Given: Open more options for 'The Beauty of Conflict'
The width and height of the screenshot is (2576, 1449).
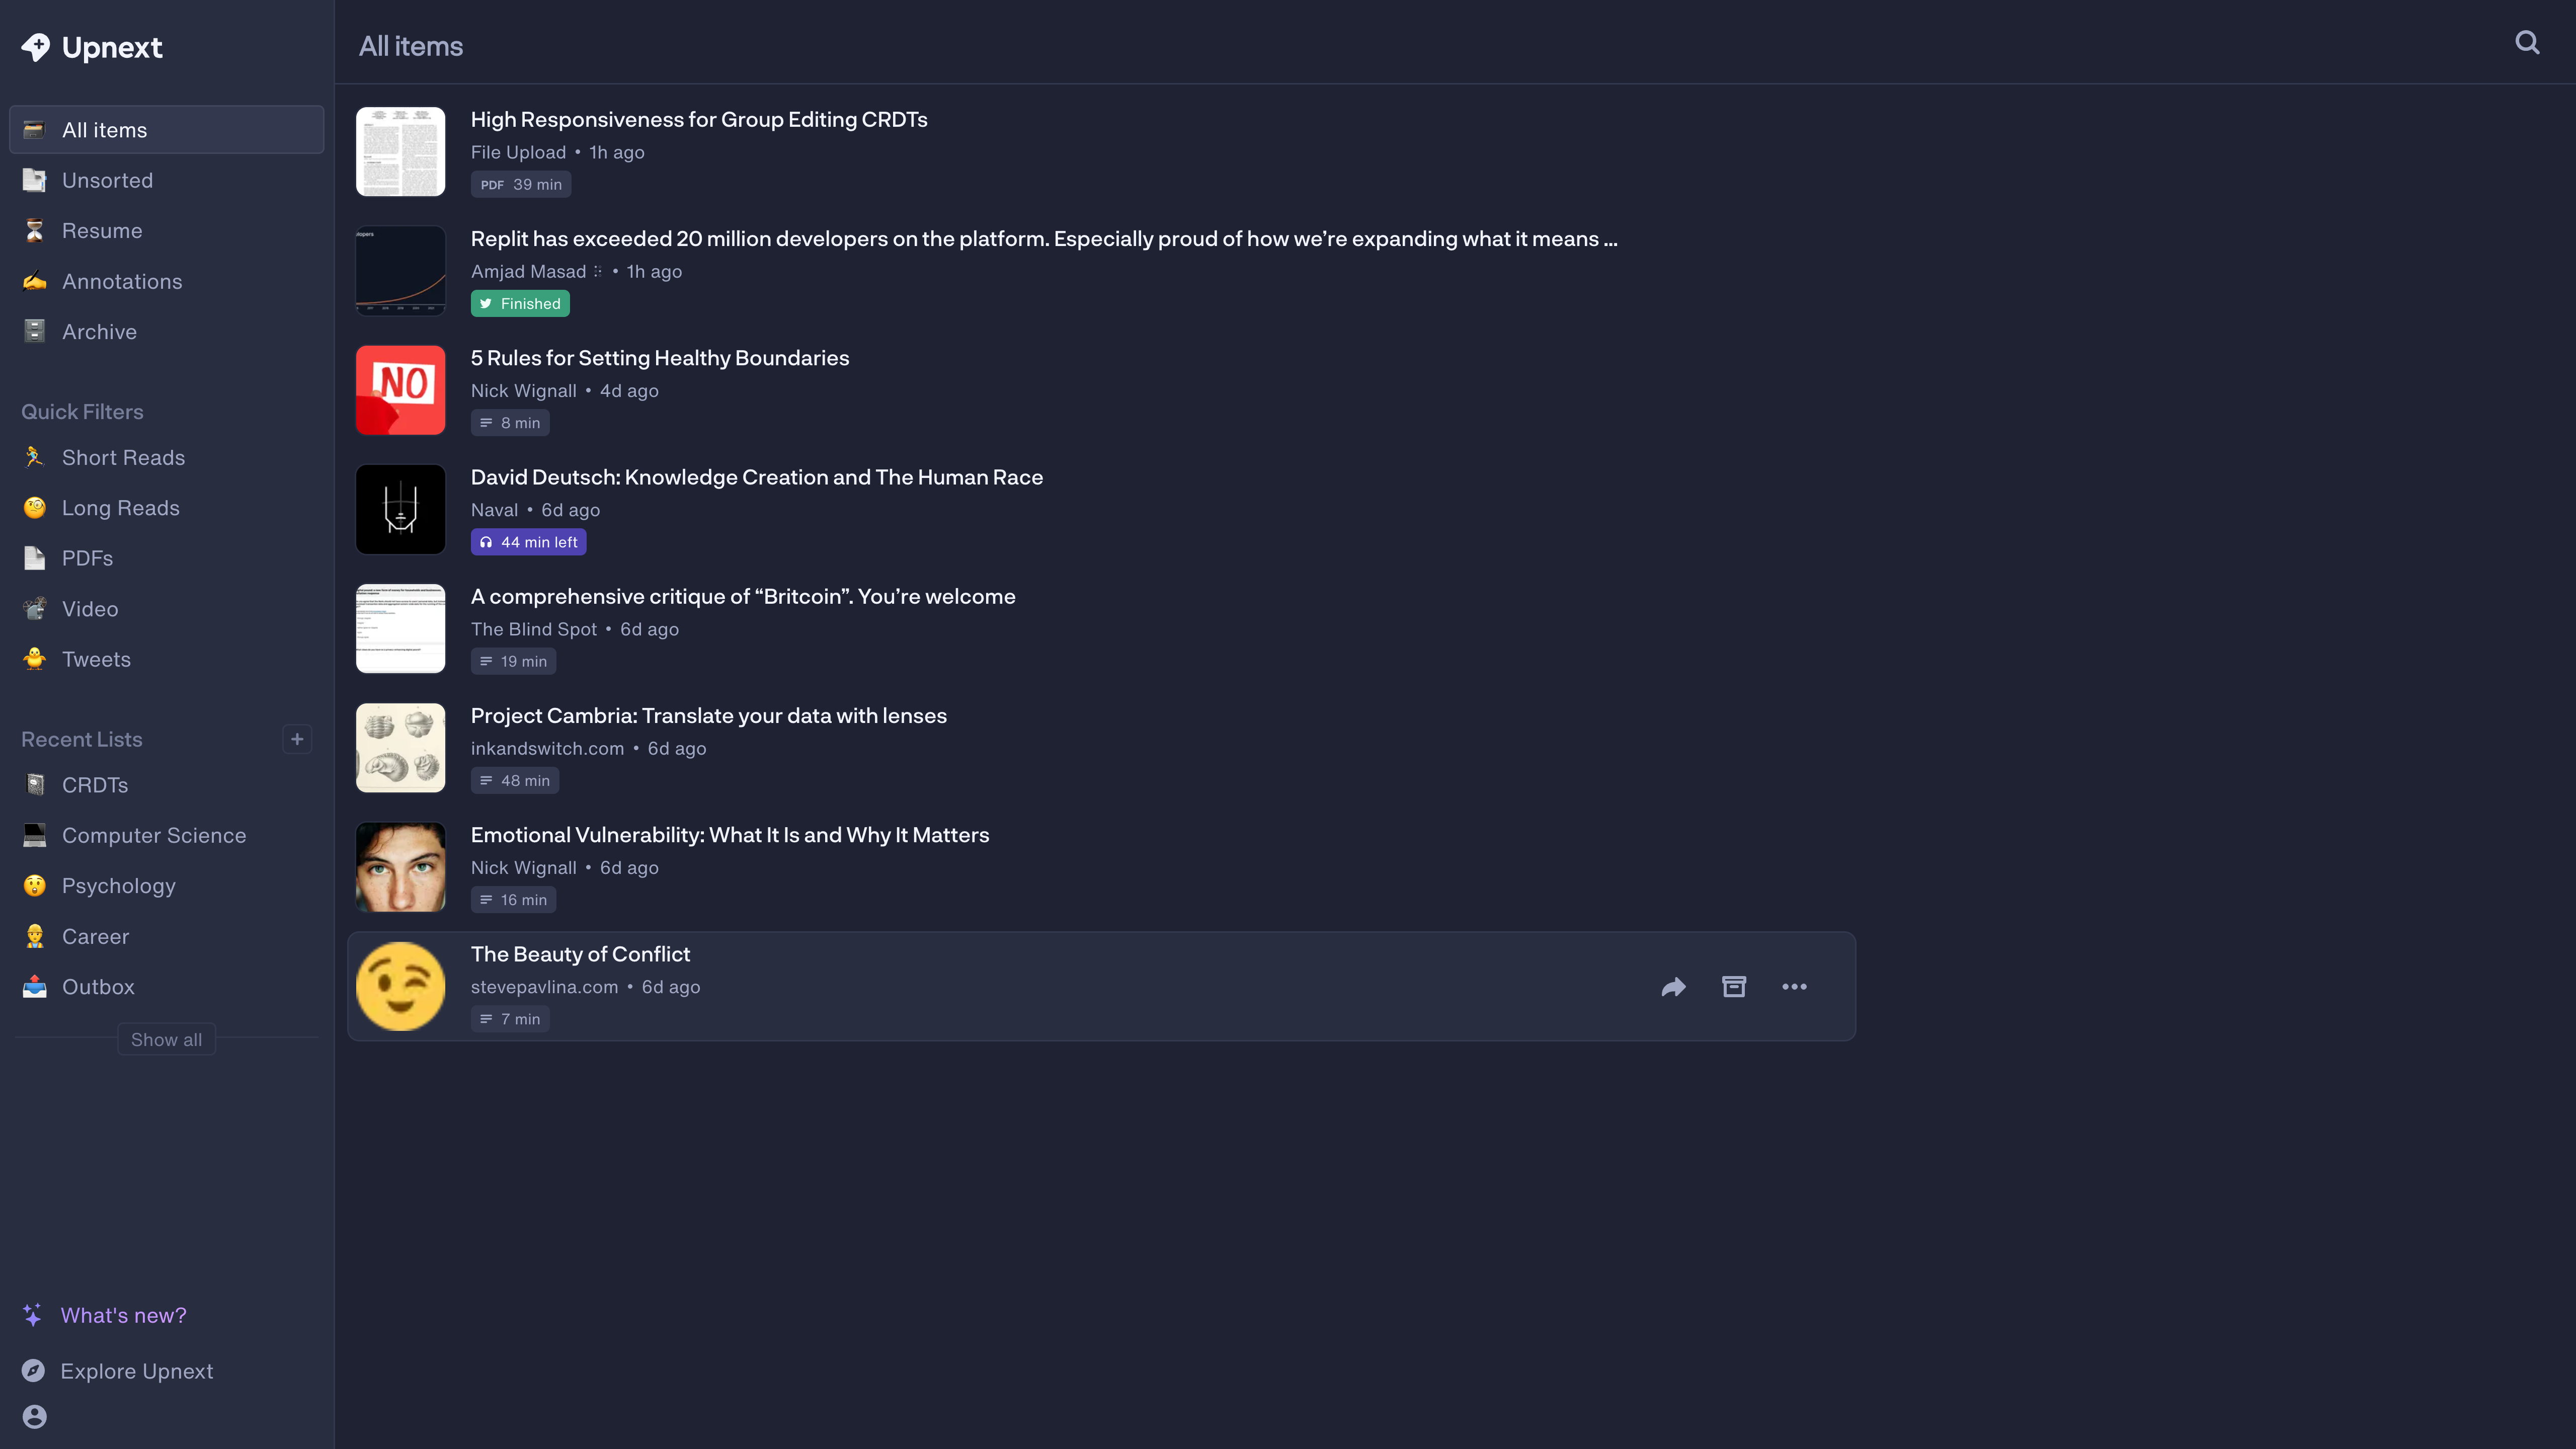Looking at the screenshot, I should 1794,986.
